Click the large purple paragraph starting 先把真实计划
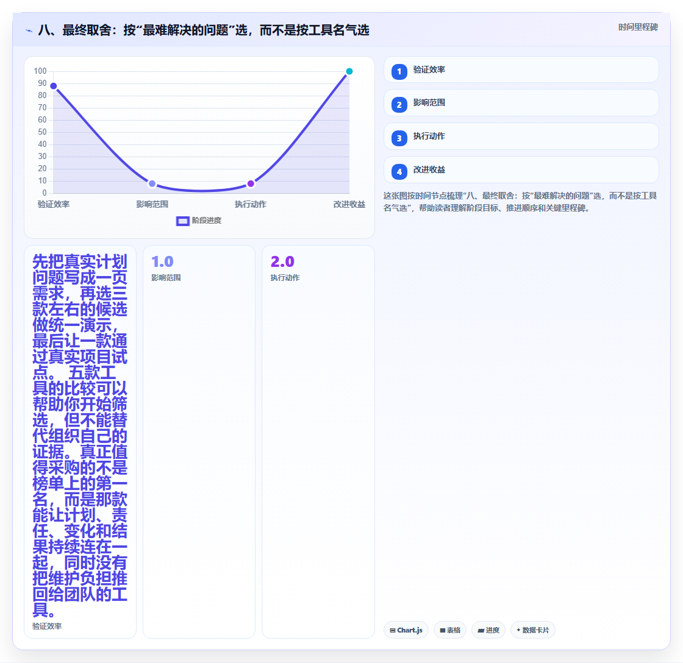Viewport: 683px width, 663px height. (x=80, y=435)
